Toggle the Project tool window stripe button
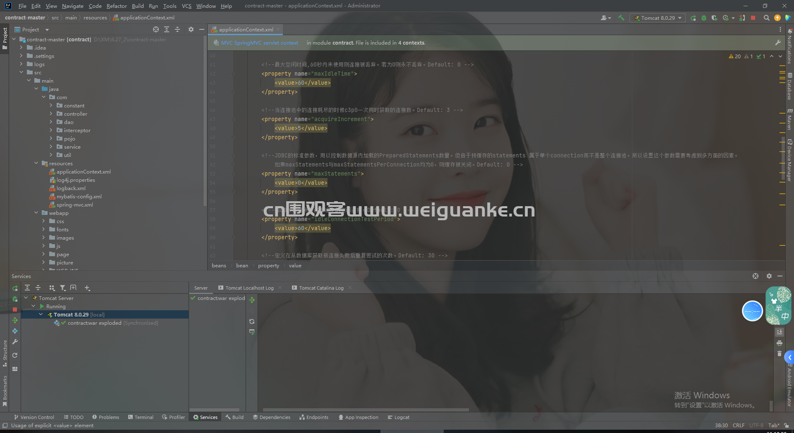Screen dimensions: 794x433 [x=5, y=38]
